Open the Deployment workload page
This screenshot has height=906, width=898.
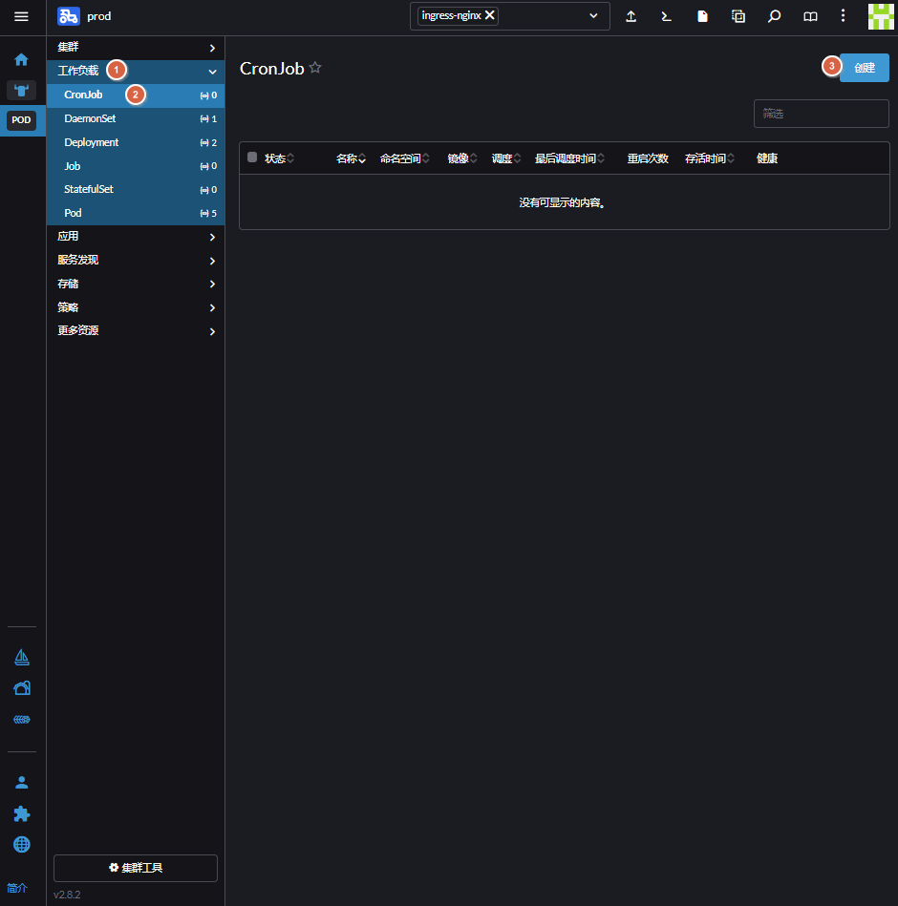pos(136,142)
